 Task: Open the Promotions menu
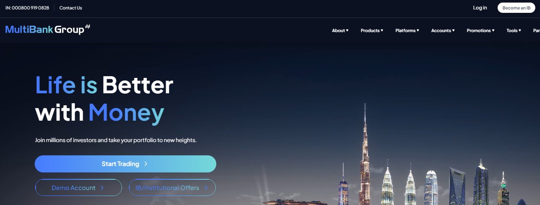480,30
